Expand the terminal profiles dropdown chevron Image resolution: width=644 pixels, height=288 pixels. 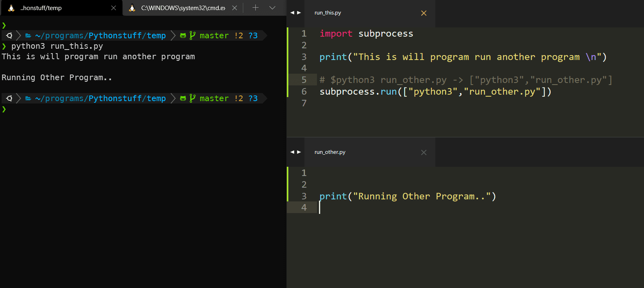pyautogui.click(x=272, y=8)
